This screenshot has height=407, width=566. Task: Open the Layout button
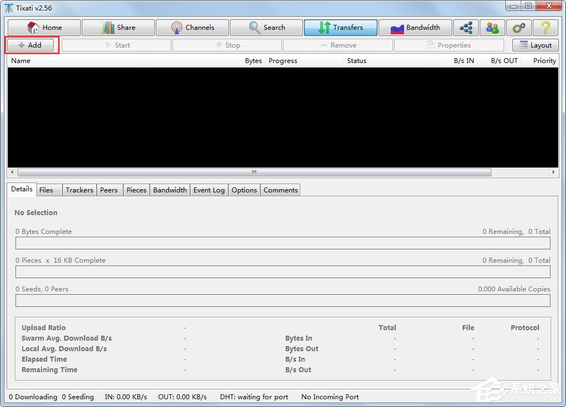click(x=535, y=45)
